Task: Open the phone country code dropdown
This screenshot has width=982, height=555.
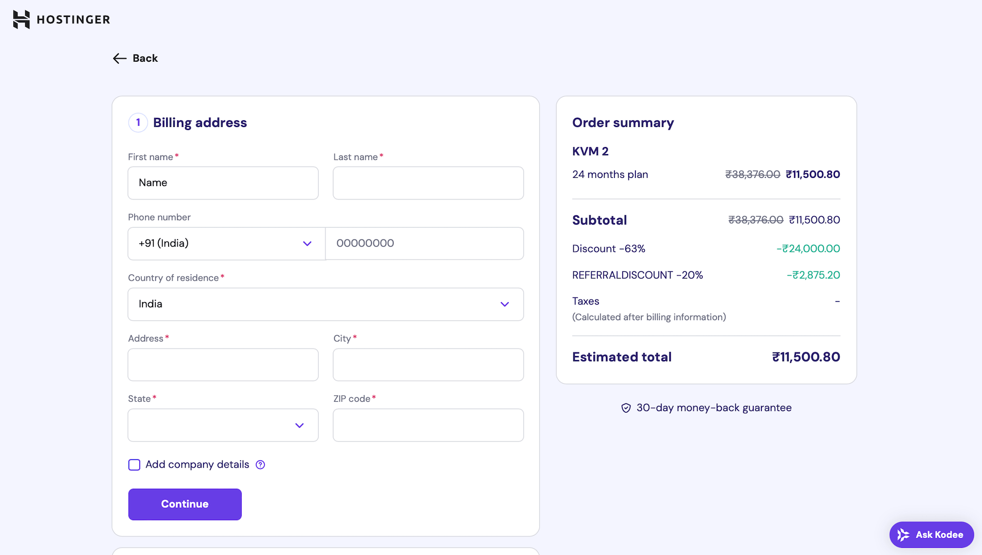Action: pyautogui.click(x=226, y=244)
